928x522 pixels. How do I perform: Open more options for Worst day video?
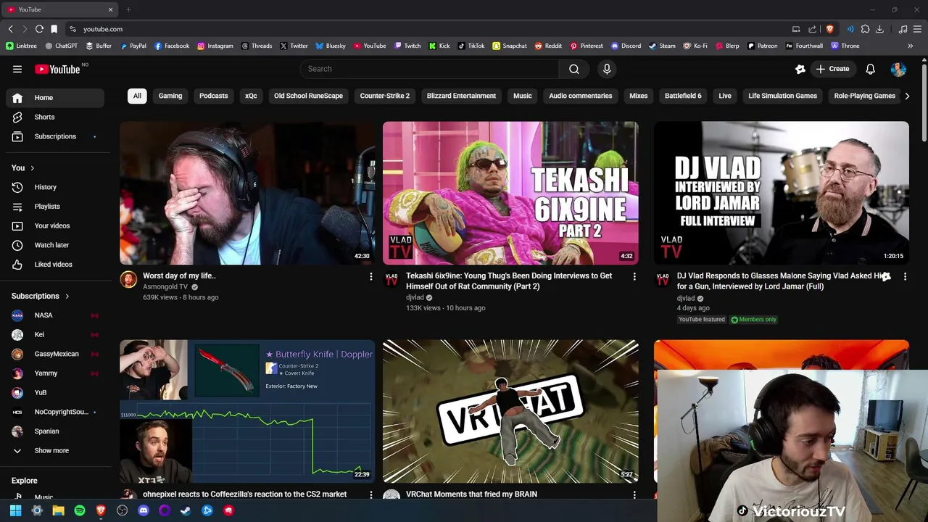click(371, 276)
